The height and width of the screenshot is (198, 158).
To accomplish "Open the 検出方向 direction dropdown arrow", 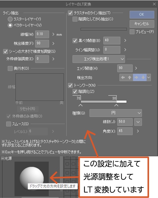I will coord(149,77).
